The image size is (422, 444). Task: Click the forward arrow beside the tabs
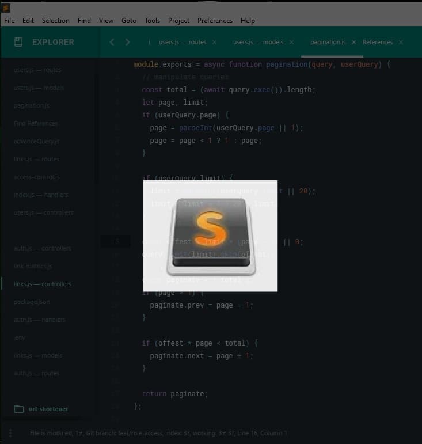point(127,42)
